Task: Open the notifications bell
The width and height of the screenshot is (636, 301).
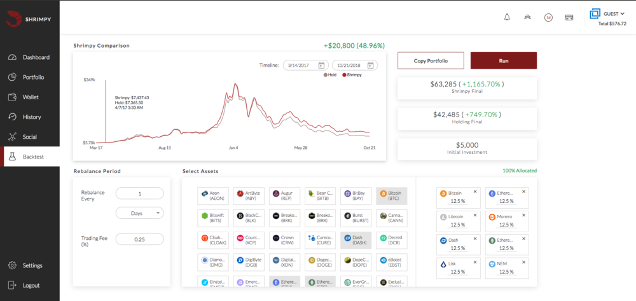Action: [507, 17]
